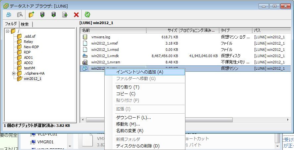Click the win2012_1.vmx virtual machine icon
294x150 pixels.
(x=85, y=68)
